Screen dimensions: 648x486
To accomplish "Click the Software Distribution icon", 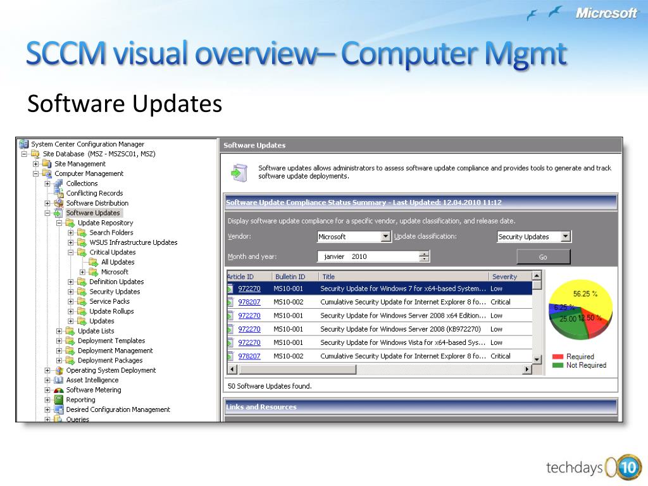I will [x=59, y=203].
